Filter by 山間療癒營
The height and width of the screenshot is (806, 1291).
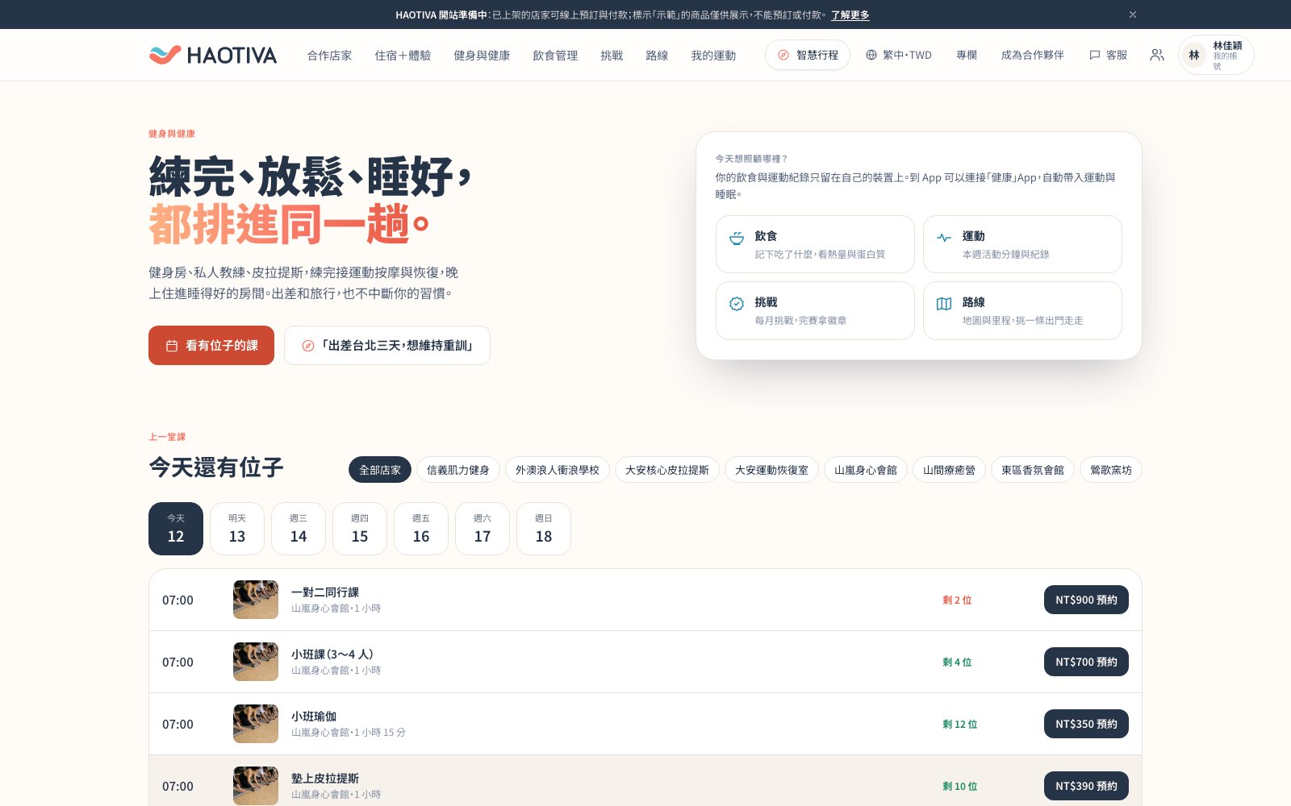pos(949,470)
